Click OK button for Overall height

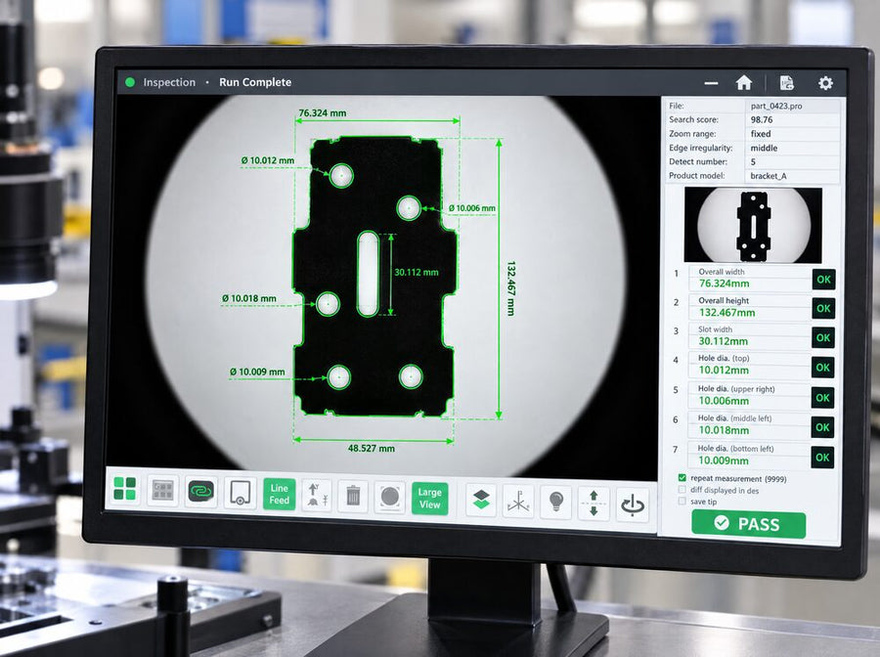(823, 309)
